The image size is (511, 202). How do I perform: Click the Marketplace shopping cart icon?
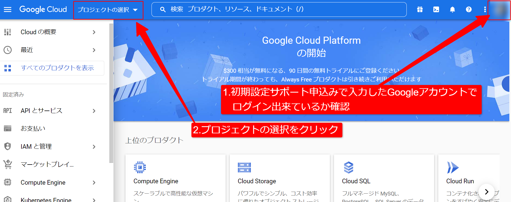click(x=8, y=164)
